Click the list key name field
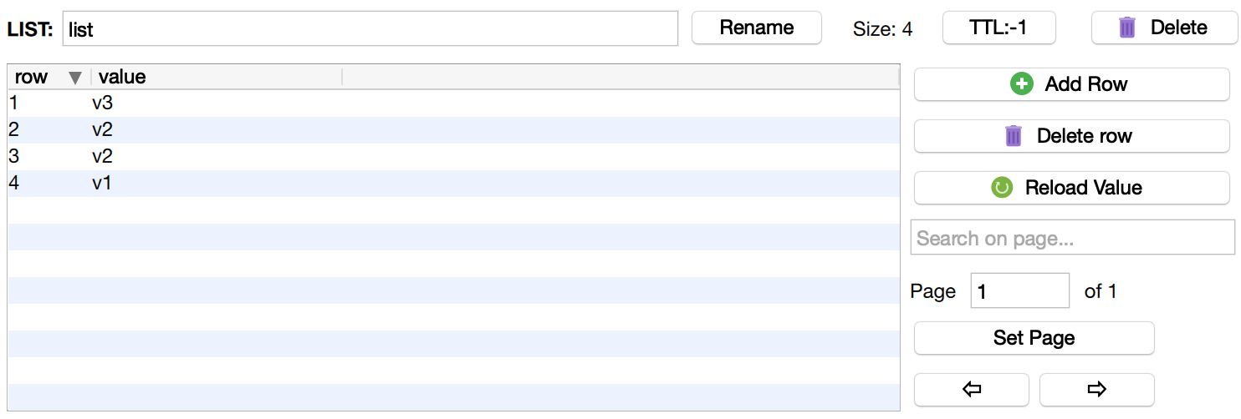This screenshot has width=1241, height=419. click(x=370, y=29)
